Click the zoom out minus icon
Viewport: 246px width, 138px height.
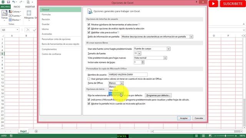tap(215, 136)
